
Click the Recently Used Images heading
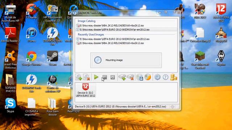click(x=91, y=35)
